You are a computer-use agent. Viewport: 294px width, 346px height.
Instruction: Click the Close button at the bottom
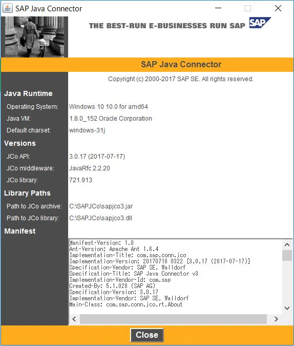(147, 335)
